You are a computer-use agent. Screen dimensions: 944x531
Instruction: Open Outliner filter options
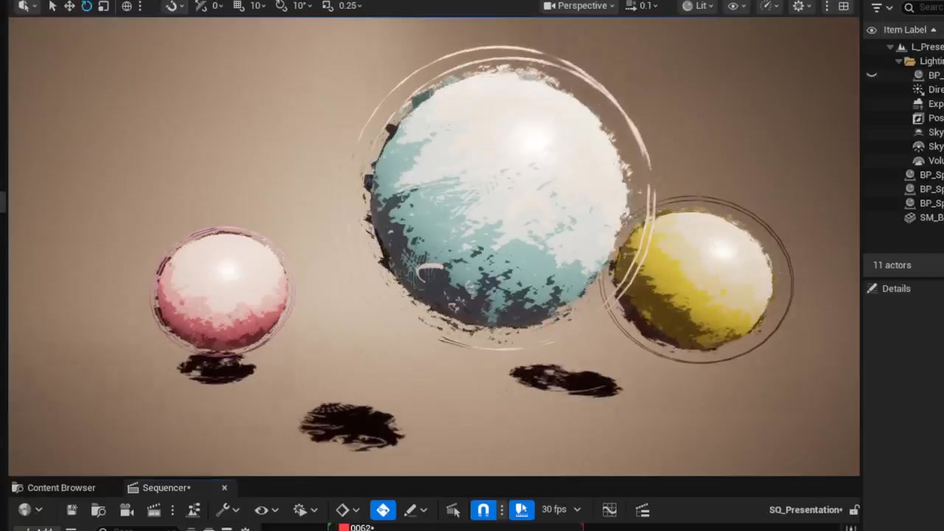tap(881, 7)
